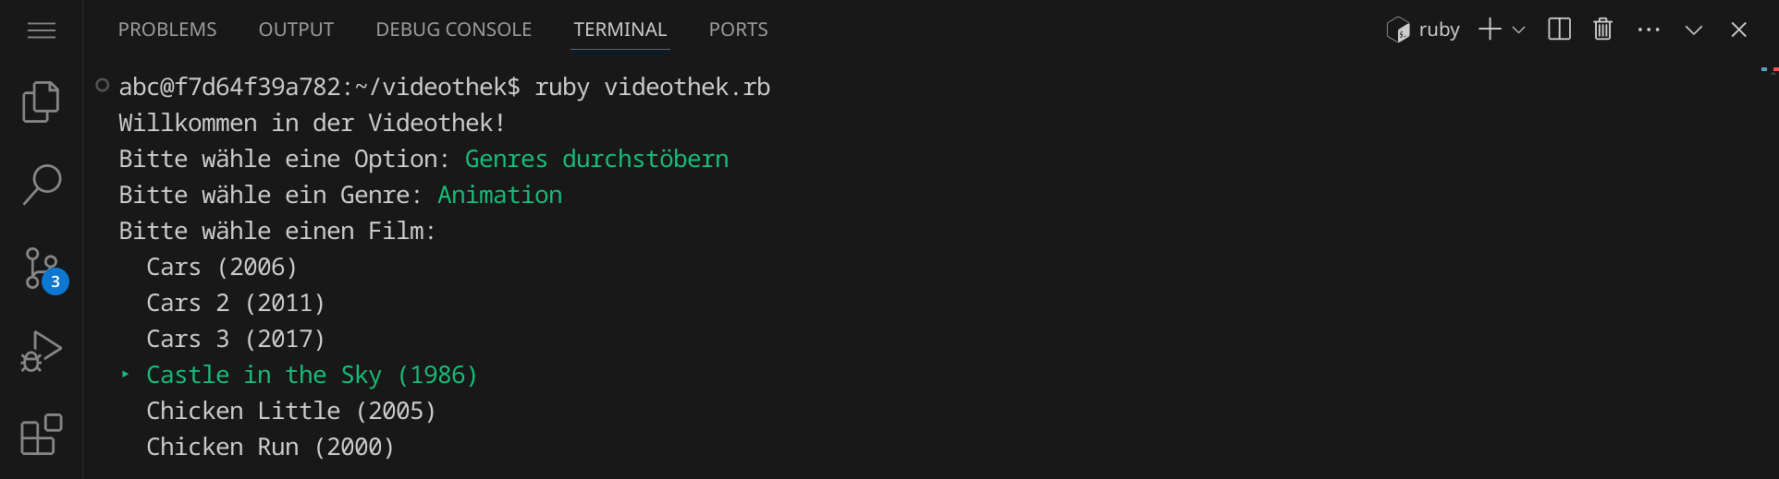Collapse the panel with chevron down
This screenshot has width=1779, height=479.
tap(1693, 30)
